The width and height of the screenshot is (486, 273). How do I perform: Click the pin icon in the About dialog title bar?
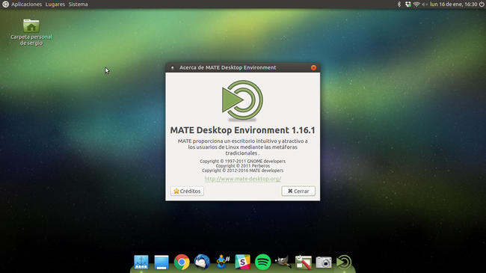(173, 67)
